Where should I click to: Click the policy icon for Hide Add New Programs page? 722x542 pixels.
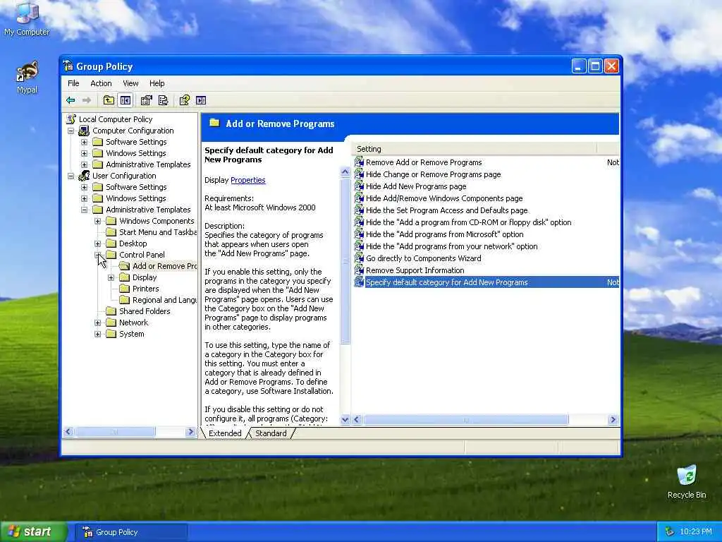pyautogui.click(x=359, y=186)
